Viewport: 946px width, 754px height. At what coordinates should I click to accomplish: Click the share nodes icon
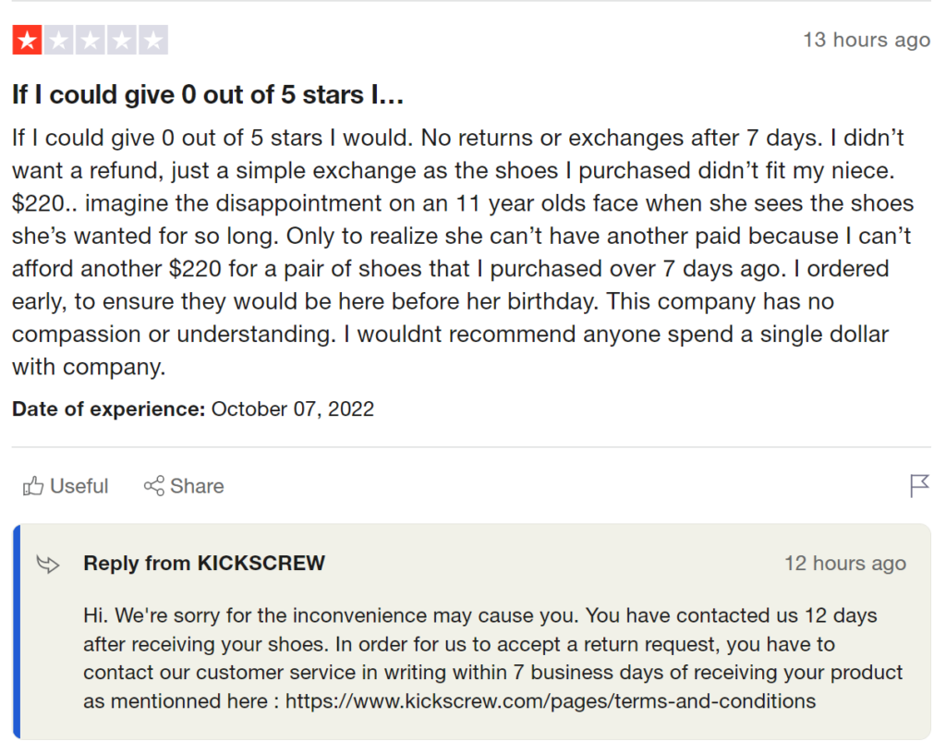(x=154, y=486)
